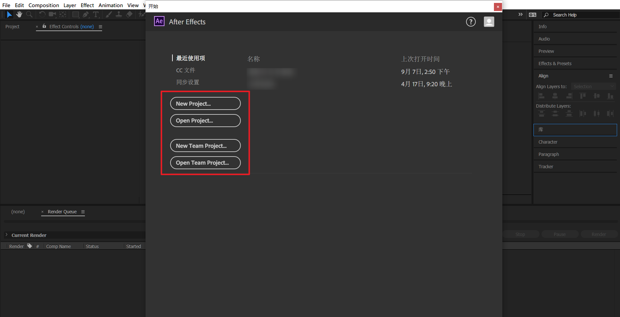Viewport: 620px width, 317px height.
Task: Open the Render Queue panel menu
Action: pyautogui.click(x=83, y=212)
